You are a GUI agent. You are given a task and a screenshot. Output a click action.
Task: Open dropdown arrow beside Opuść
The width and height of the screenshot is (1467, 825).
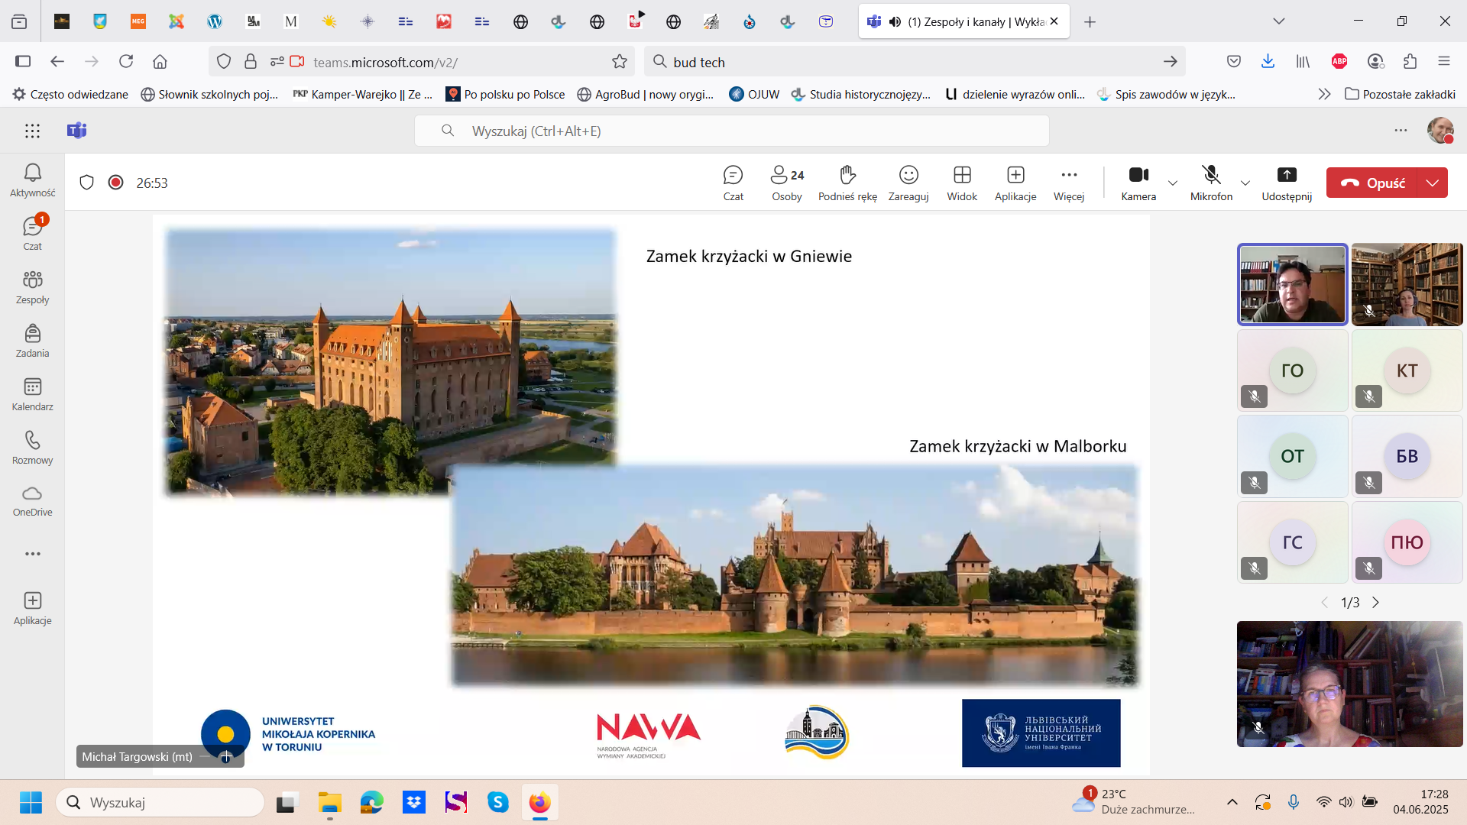[1433, 183]
